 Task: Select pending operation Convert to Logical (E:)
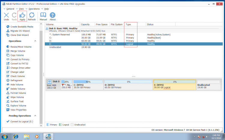tap(20, 121)
